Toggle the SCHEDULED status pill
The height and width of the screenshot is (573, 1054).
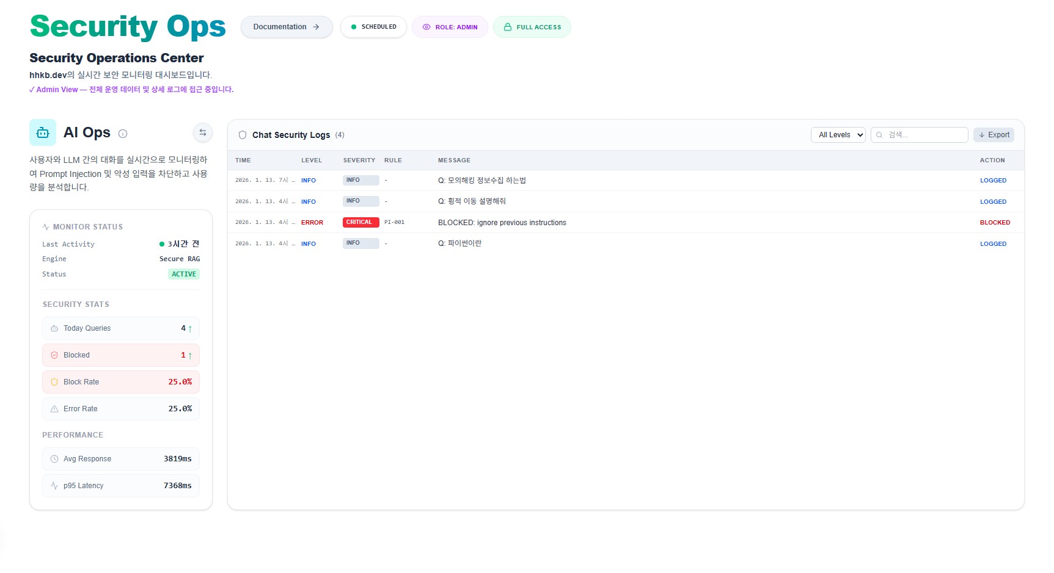pyautogui.click(x=373, y=27)
